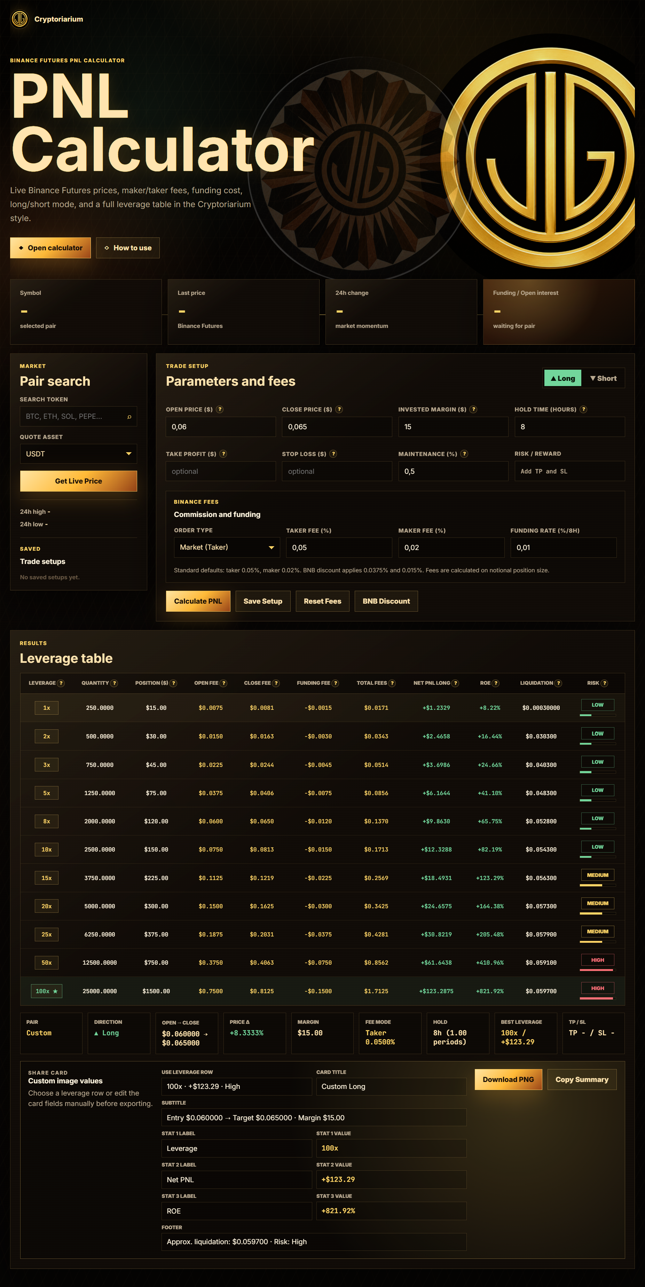
Task: Select the 1x leverage row chip
Action: tap(46, 707)
